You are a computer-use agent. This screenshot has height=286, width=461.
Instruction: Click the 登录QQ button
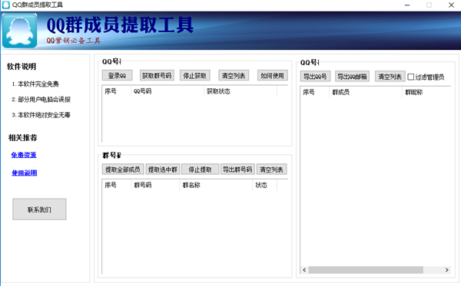pyautogui.click(x=117, y=75)
